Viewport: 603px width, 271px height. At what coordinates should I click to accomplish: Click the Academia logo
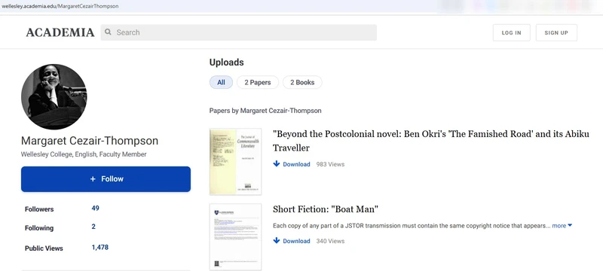(60, 32)
